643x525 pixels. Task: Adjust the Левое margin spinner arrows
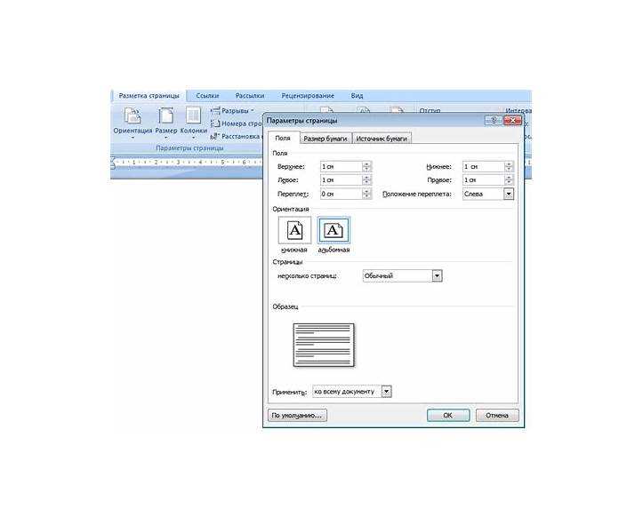[367, 180]
